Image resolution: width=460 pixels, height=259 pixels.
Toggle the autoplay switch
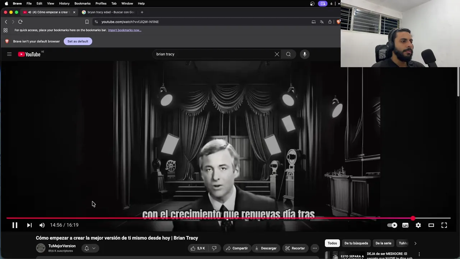pyautogui.click(x=392, y=225)
